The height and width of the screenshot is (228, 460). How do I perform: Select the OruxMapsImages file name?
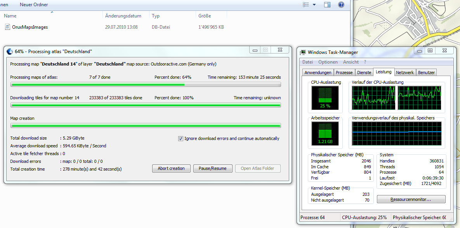click(30, 27)
